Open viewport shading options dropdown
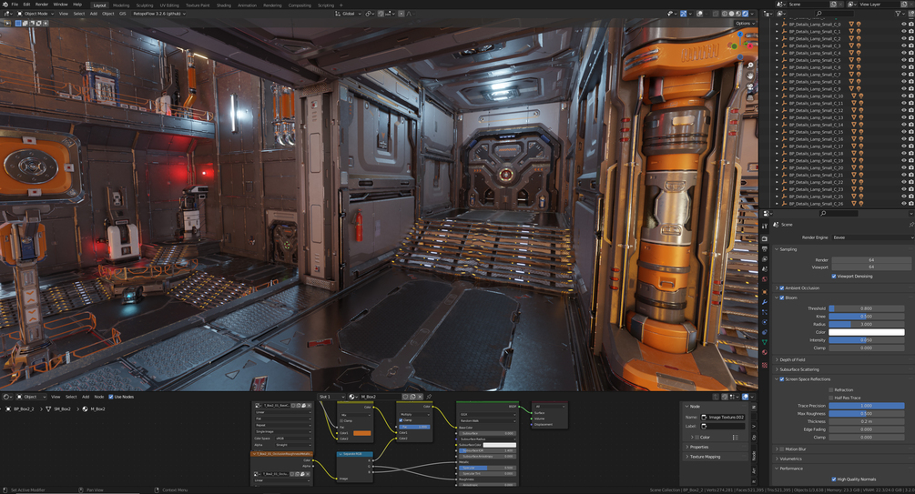 pyautogui.click(x=752, y=14)
